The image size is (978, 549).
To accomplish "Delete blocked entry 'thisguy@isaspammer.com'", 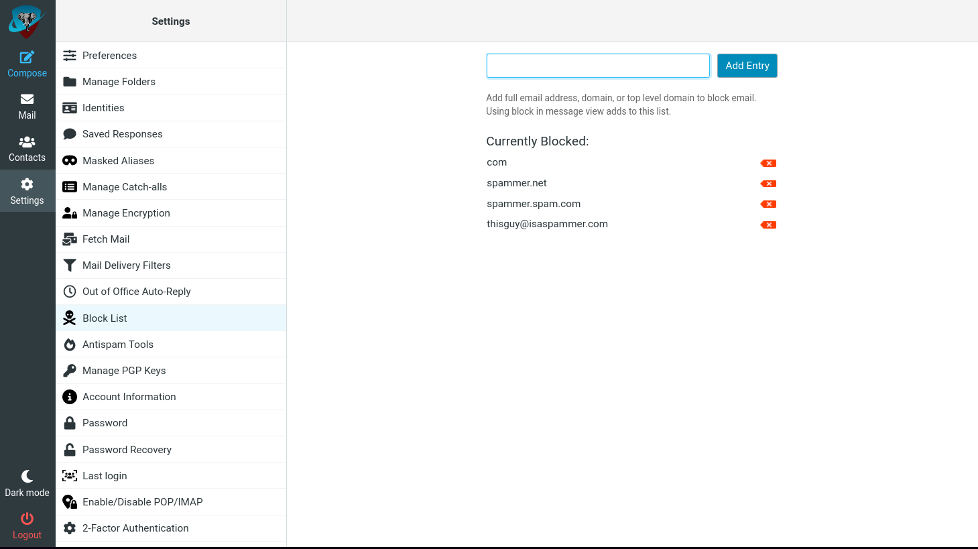I will coord(768,225).
